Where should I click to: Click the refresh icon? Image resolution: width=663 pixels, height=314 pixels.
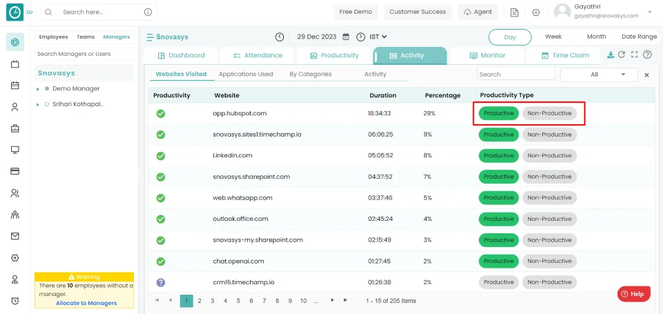[x=622, y=55]
